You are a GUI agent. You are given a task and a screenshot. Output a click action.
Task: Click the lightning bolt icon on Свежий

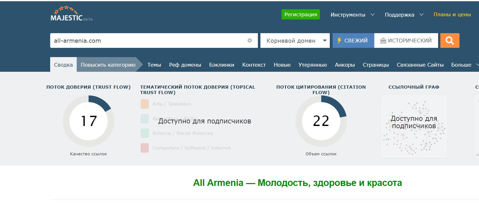[339, 41]
